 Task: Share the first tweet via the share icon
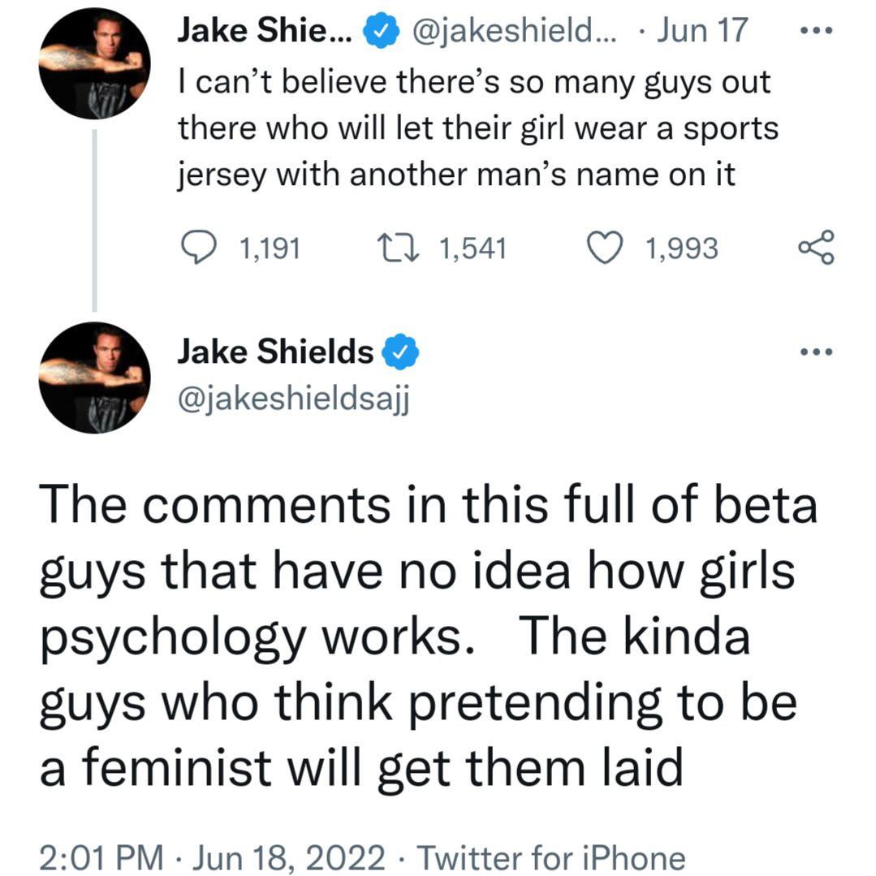816,247
